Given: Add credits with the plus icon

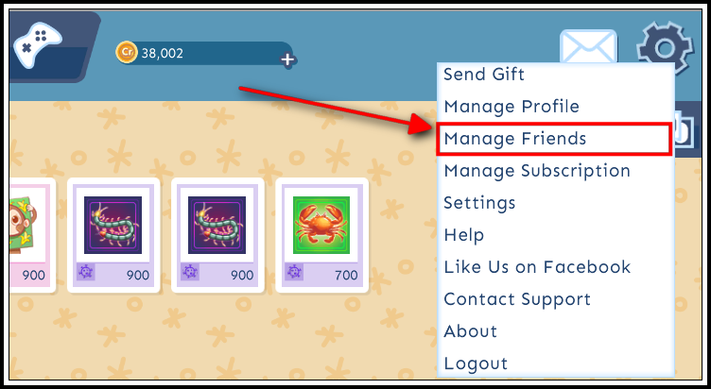Looking at the screenshot, I should click(287, 59).
